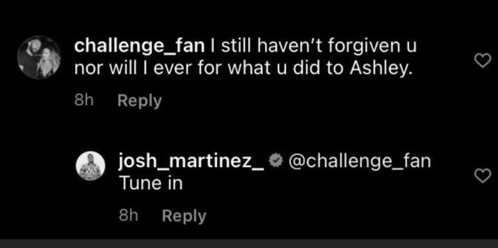Visit the josh_martinez_ username link

click(191, 162)
